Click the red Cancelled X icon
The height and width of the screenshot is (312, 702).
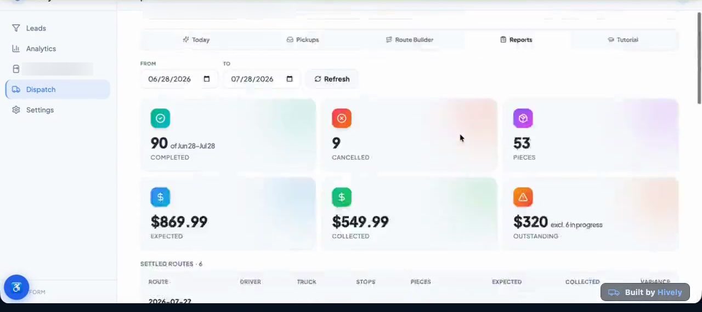[x=342, y=118]
